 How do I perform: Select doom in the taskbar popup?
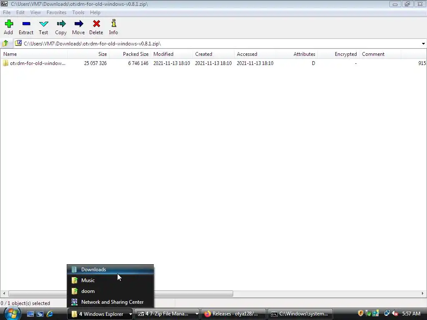pyautogui.click(x=110, y=291)
